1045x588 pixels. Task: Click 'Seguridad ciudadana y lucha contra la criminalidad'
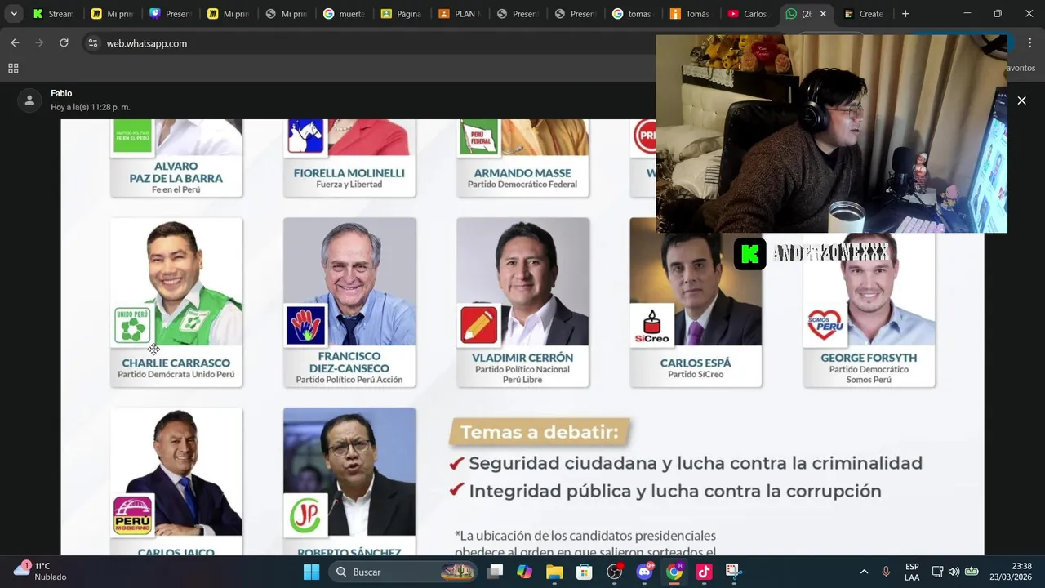click(696, 463)
